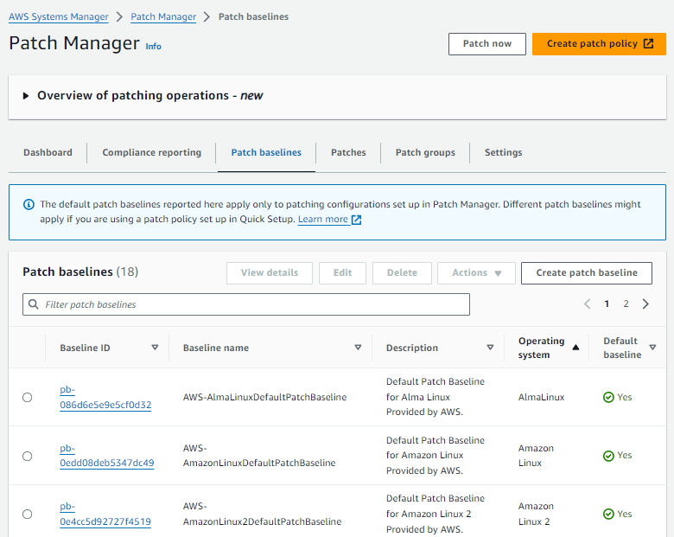This screenshot has height=537, width=674.
Task: Click the Yes checkmark icon in Amazon Linux row
Action: (x=608, y=456)
